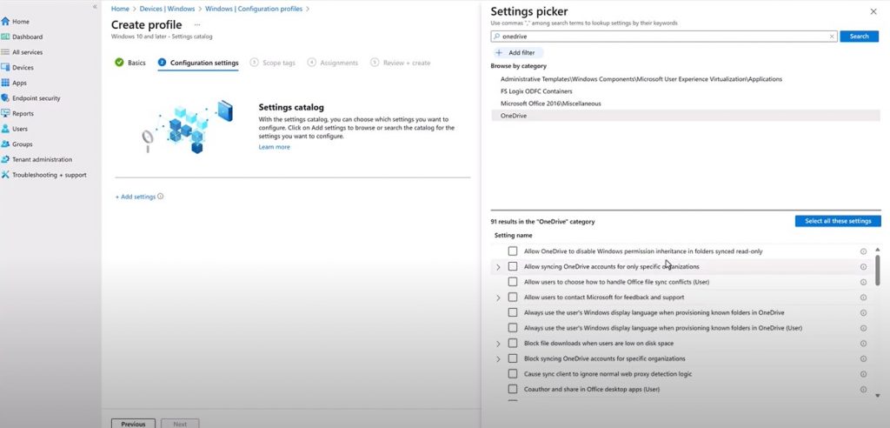Click the Learn more link

(274, 147)
